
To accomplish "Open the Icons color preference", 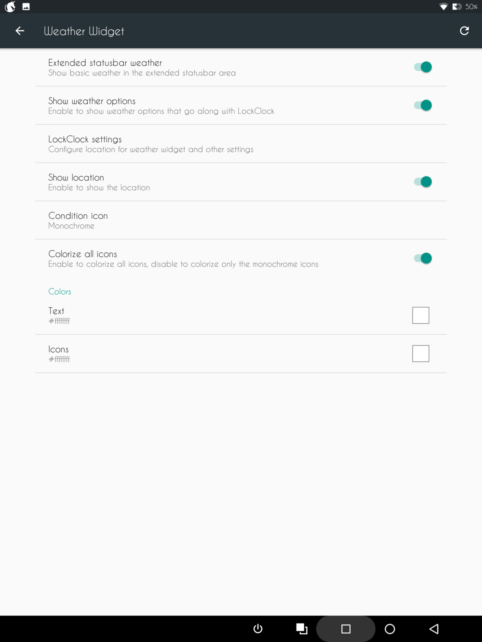I will 201,354.
